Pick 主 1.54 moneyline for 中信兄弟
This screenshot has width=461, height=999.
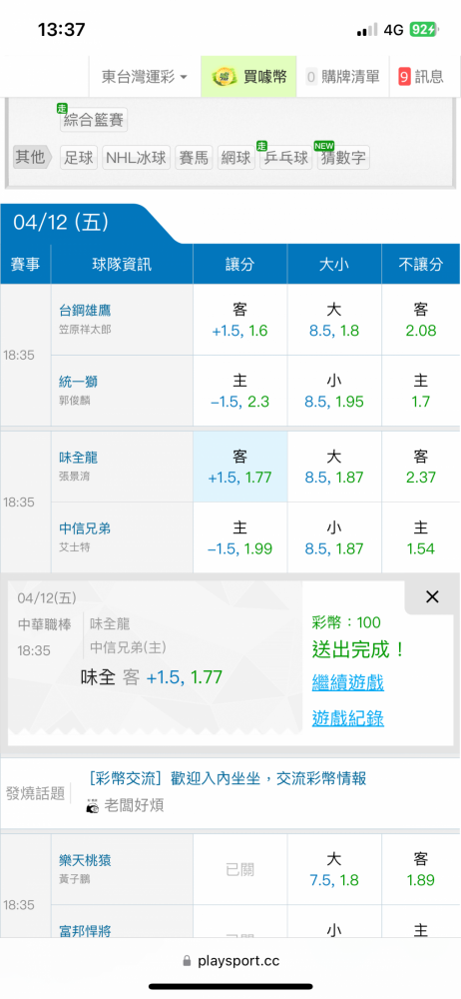421,538
